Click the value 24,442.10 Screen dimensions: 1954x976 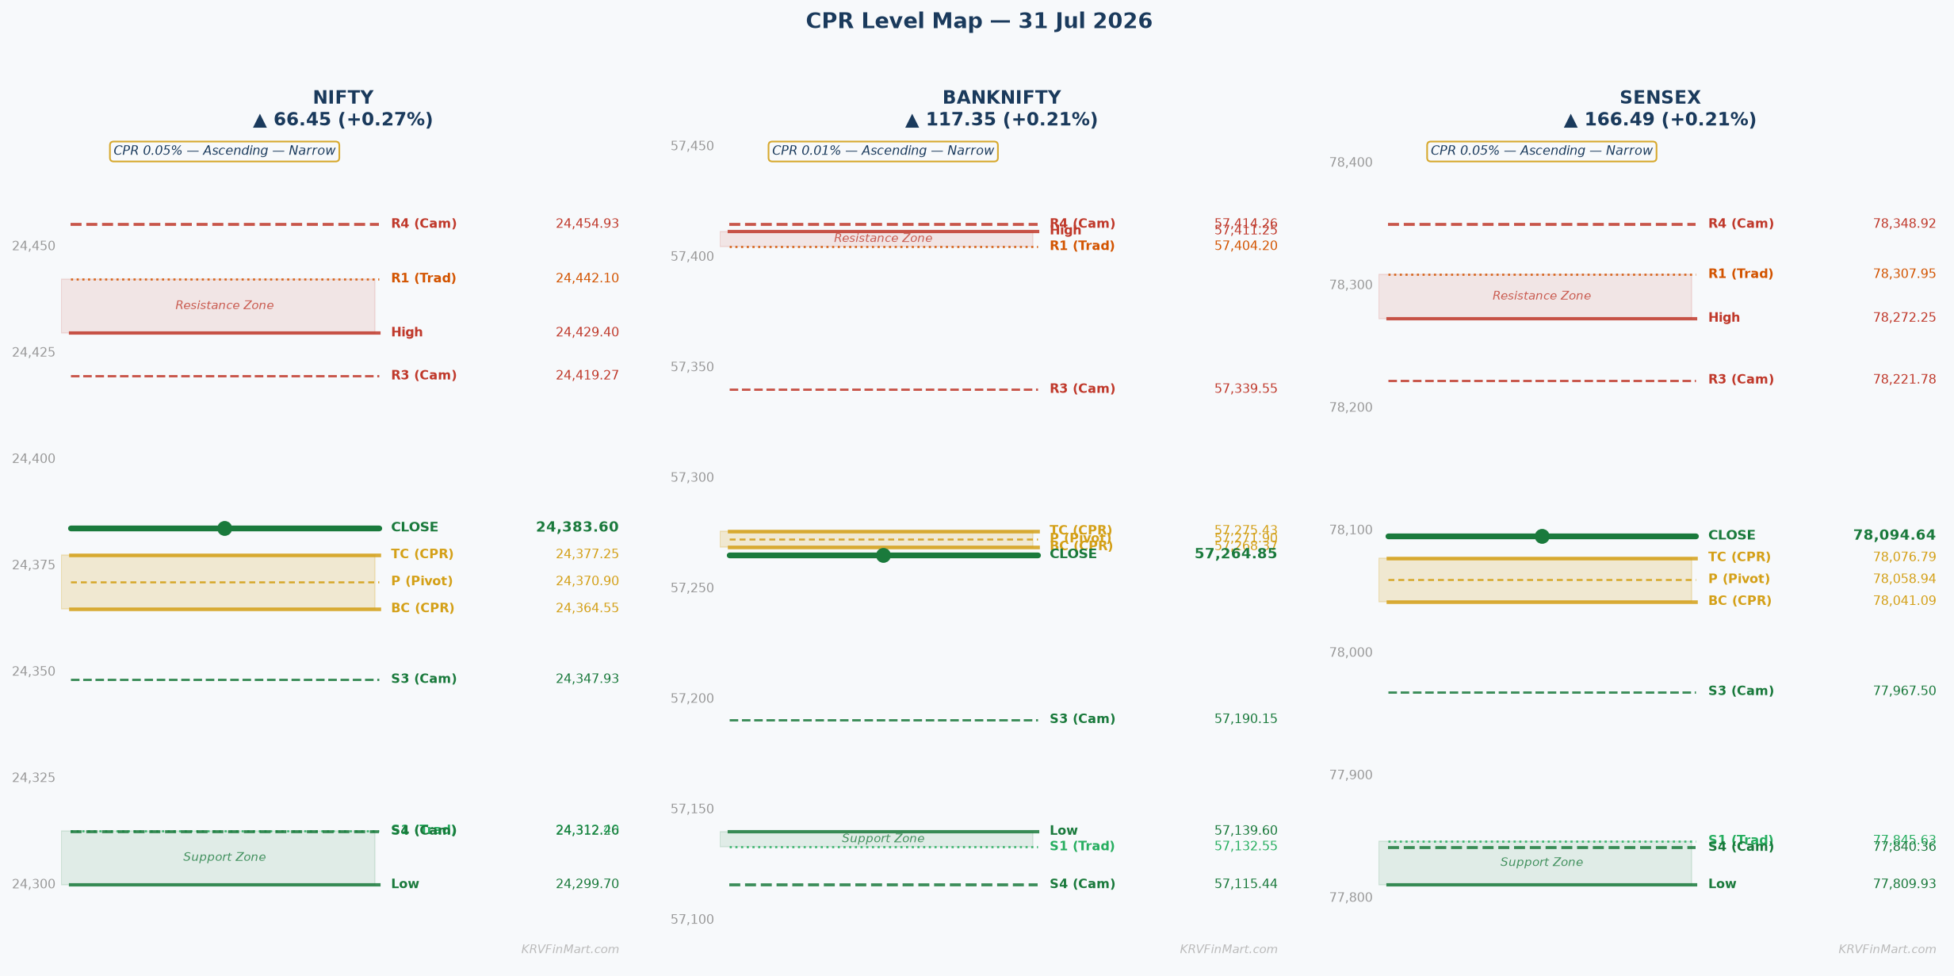point(587,278)
